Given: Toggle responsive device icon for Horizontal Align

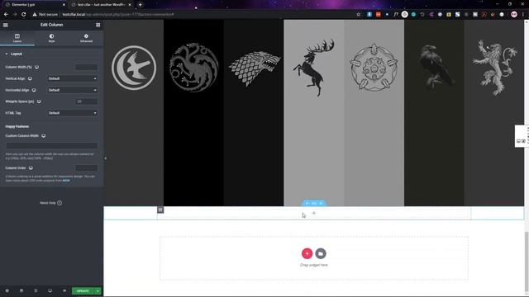Looking at the screenshot, I should pyautogui.click(x=34, y=90).
